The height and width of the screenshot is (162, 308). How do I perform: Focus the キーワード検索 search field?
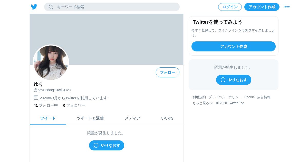(112, 7)
